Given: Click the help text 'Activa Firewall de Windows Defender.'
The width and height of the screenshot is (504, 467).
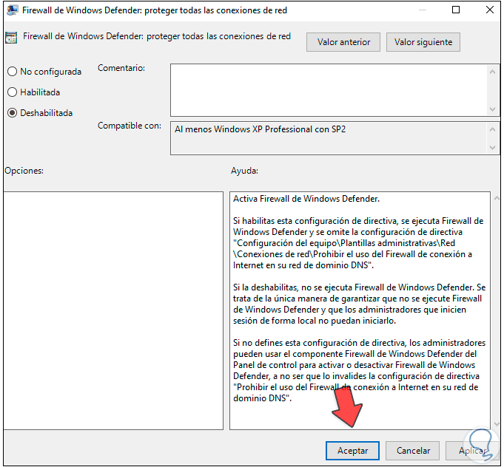Looking at the screenshot, I should click(x=306, y=199).
